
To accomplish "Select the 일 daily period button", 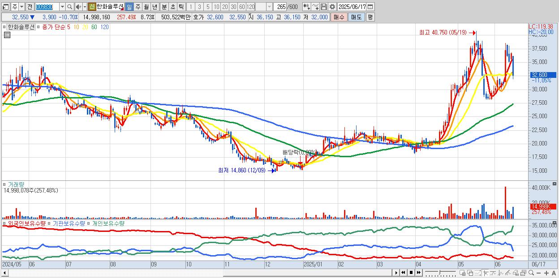I will pyautogui.click(x=129, y=7).
